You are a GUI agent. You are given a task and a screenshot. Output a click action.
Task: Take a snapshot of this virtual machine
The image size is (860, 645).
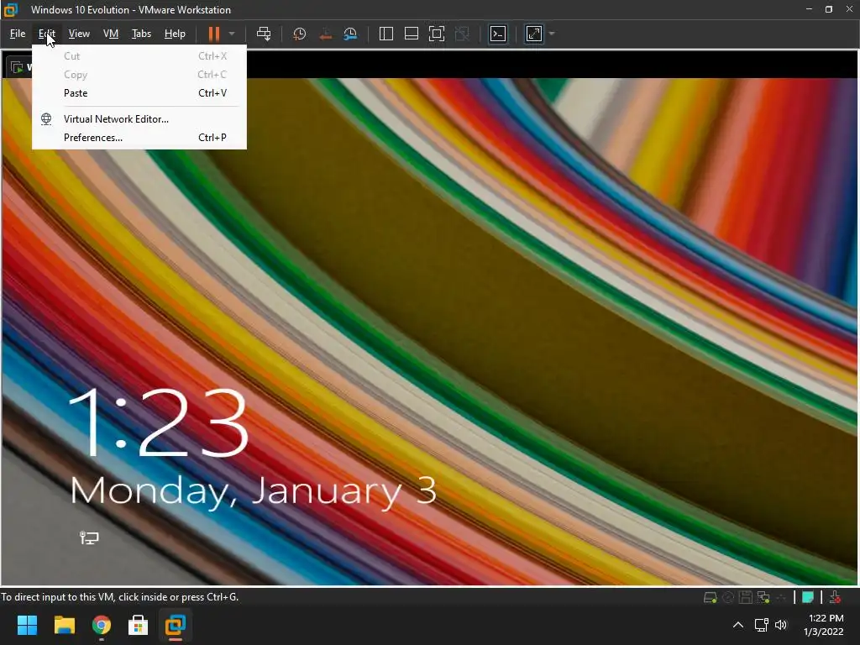coord(300,34)
